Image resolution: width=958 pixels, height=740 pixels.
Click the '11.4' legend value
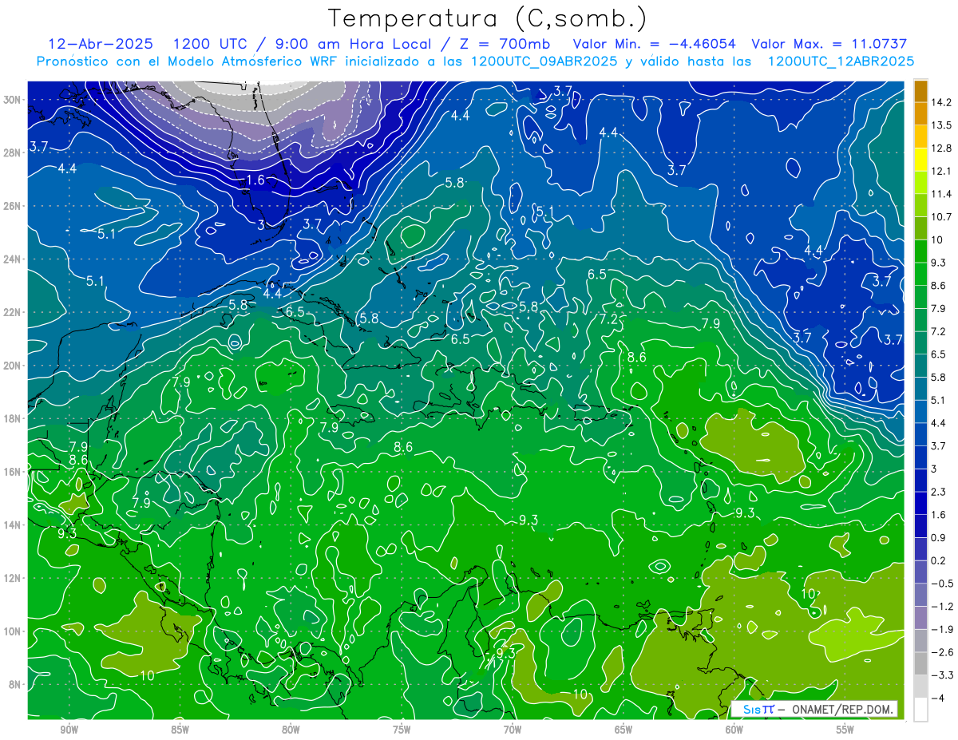point(943,194)
